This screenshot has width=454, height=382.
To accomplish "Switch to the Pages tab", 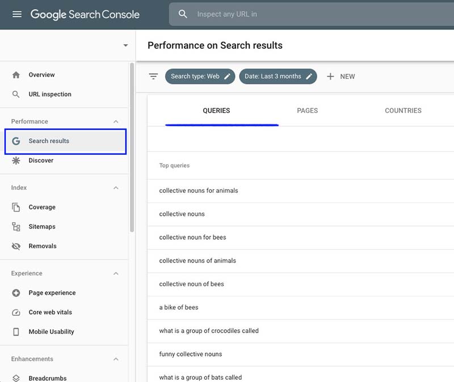I will tap(307, 111).
